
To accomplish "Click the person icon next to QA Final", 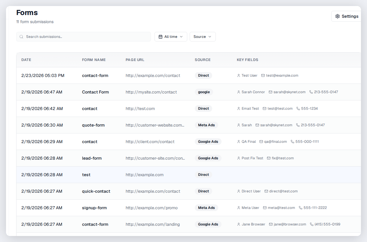I will tap(238, 142).
